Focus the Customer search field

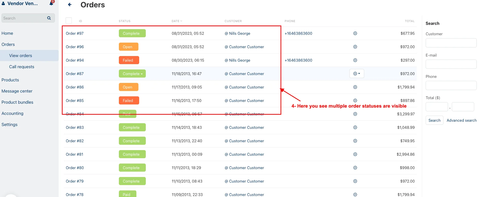click(x=451, y=43)
